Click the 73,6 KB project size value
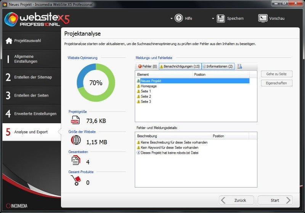305x213 pixels. [x=96, y=121]
